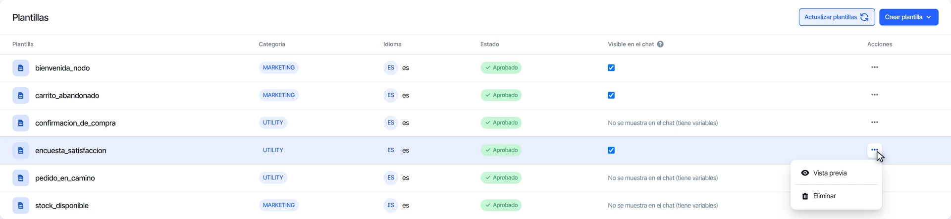Open the Crear plantilla dropdown
The image size is (951, 219).
click(x=908, y=17)
